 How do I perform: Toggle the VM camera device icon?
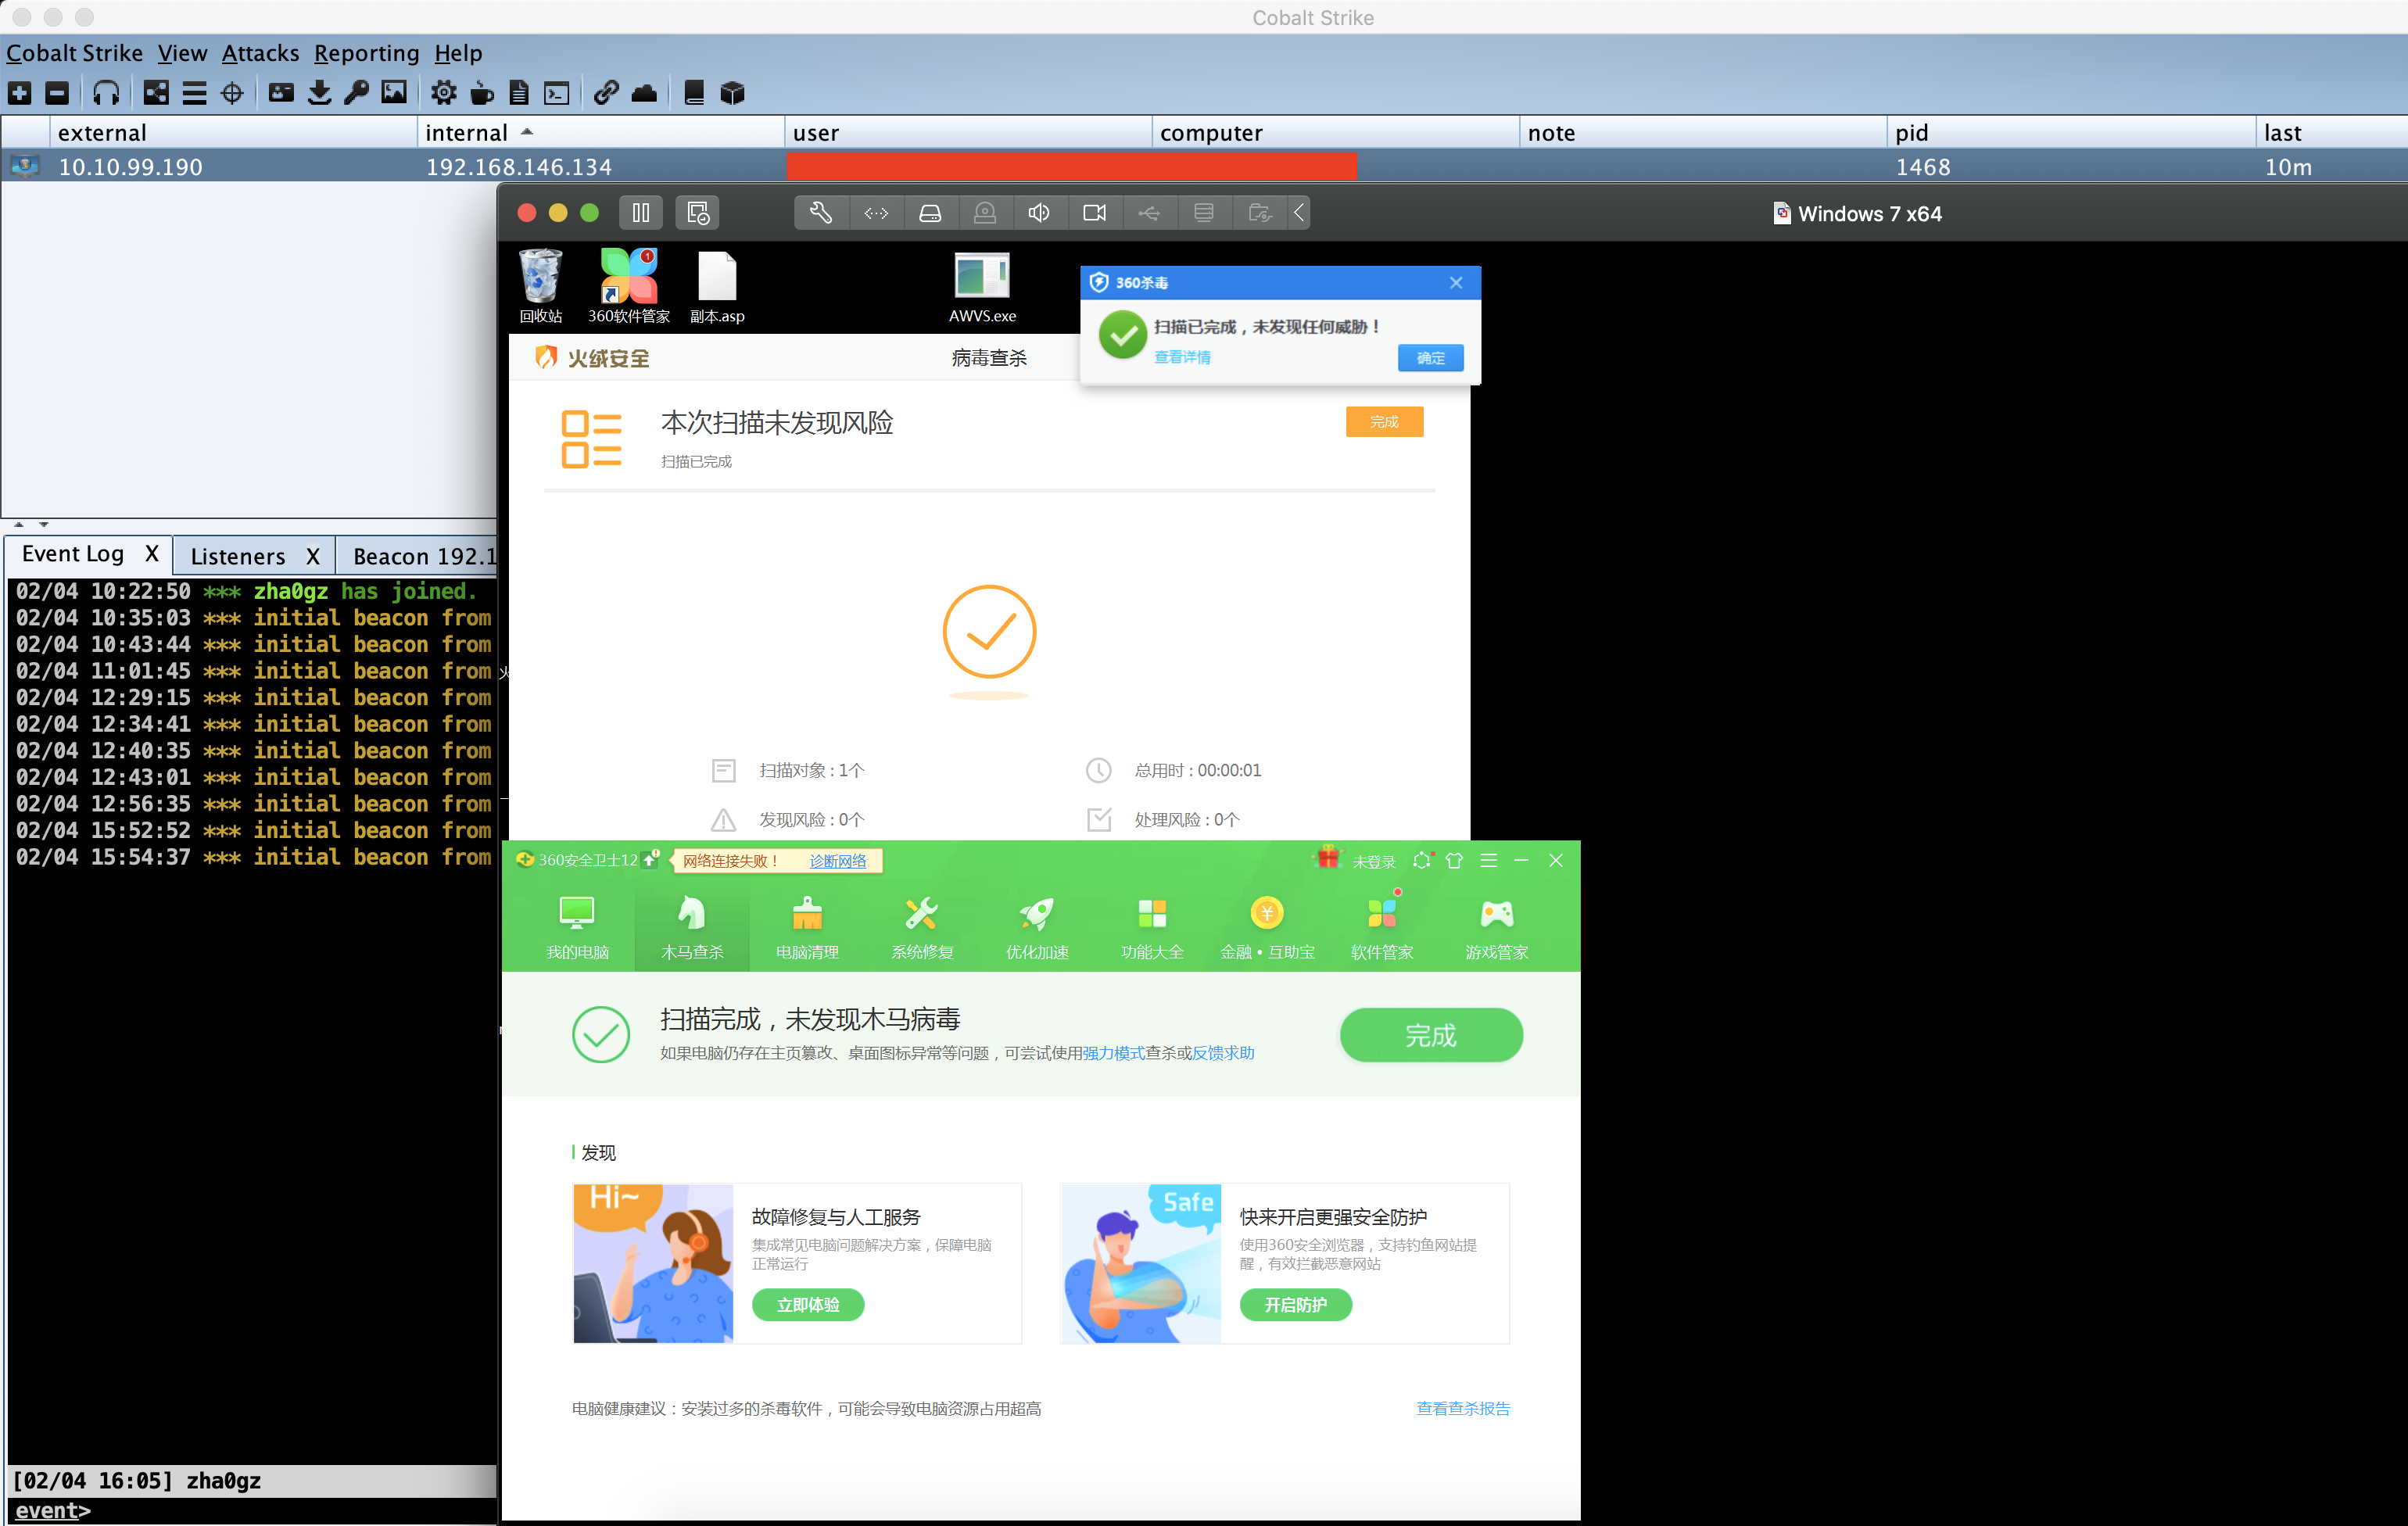click(x=1094, y=213)
